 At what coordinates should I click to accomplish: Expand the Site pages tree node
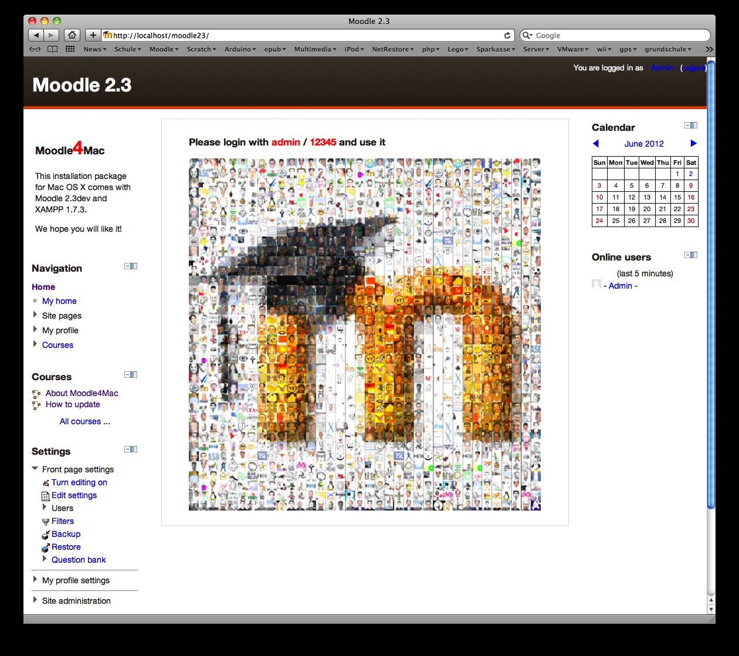coord(35,315)
